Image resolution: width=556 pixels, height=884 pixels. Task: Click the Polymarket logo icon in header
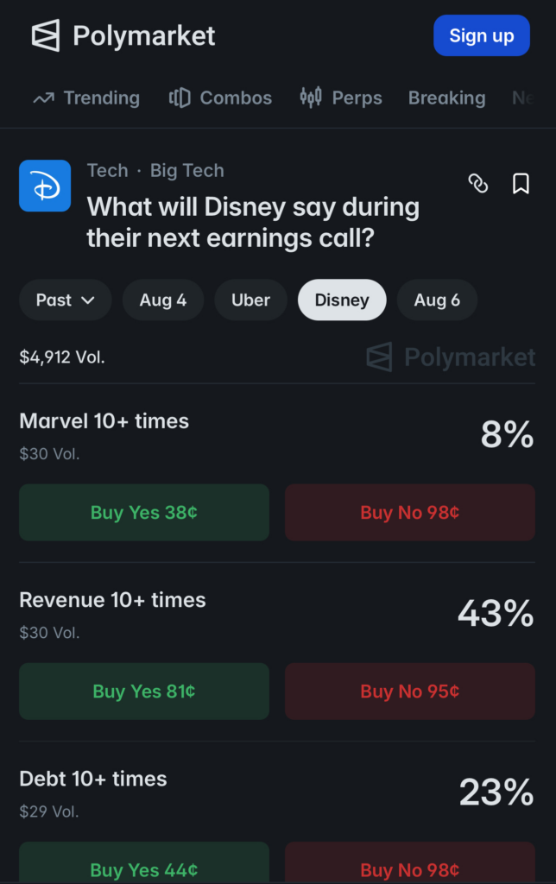(x=45, y=35)
